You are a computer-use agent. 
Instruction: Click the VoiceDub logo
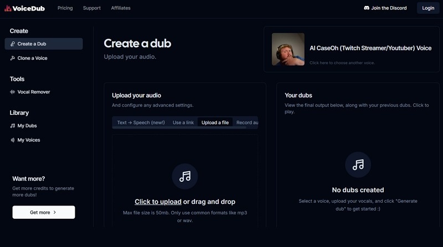(x=24, y=8)
